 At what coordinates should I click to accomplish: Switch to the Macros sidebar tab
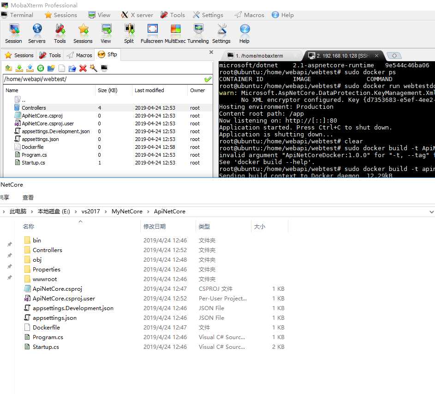[x=79, y=55]
